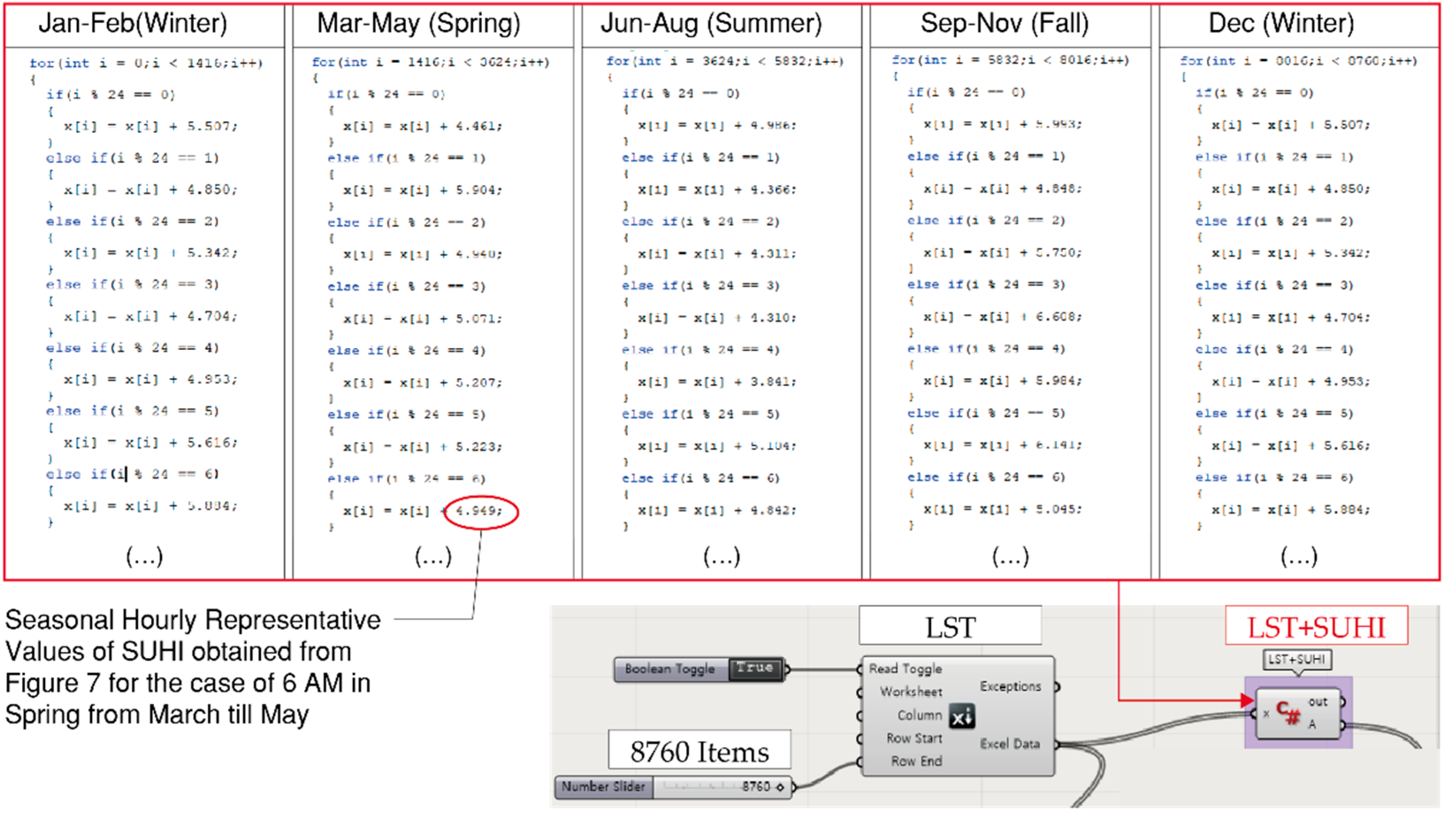Click the Excel Data output parameter
Screen dimensions: 1445x815
1010,744
